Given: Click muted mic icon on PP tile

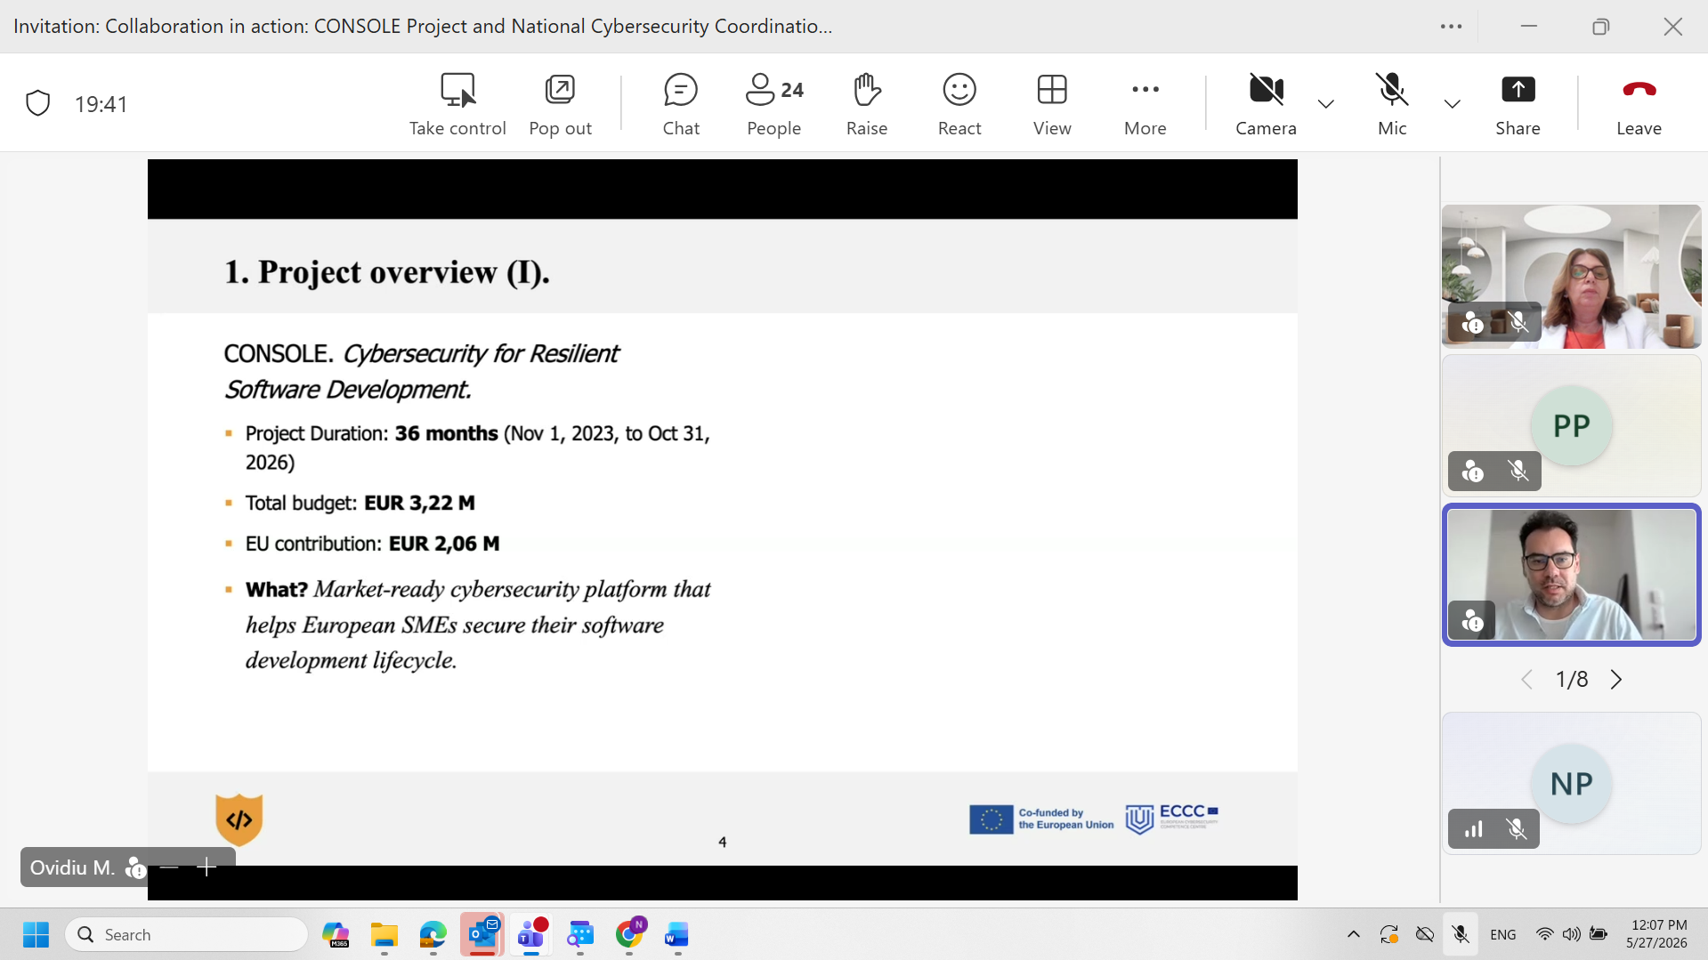Looking at the screenshot, I should pyautogui.click(x=1518, y=471).
